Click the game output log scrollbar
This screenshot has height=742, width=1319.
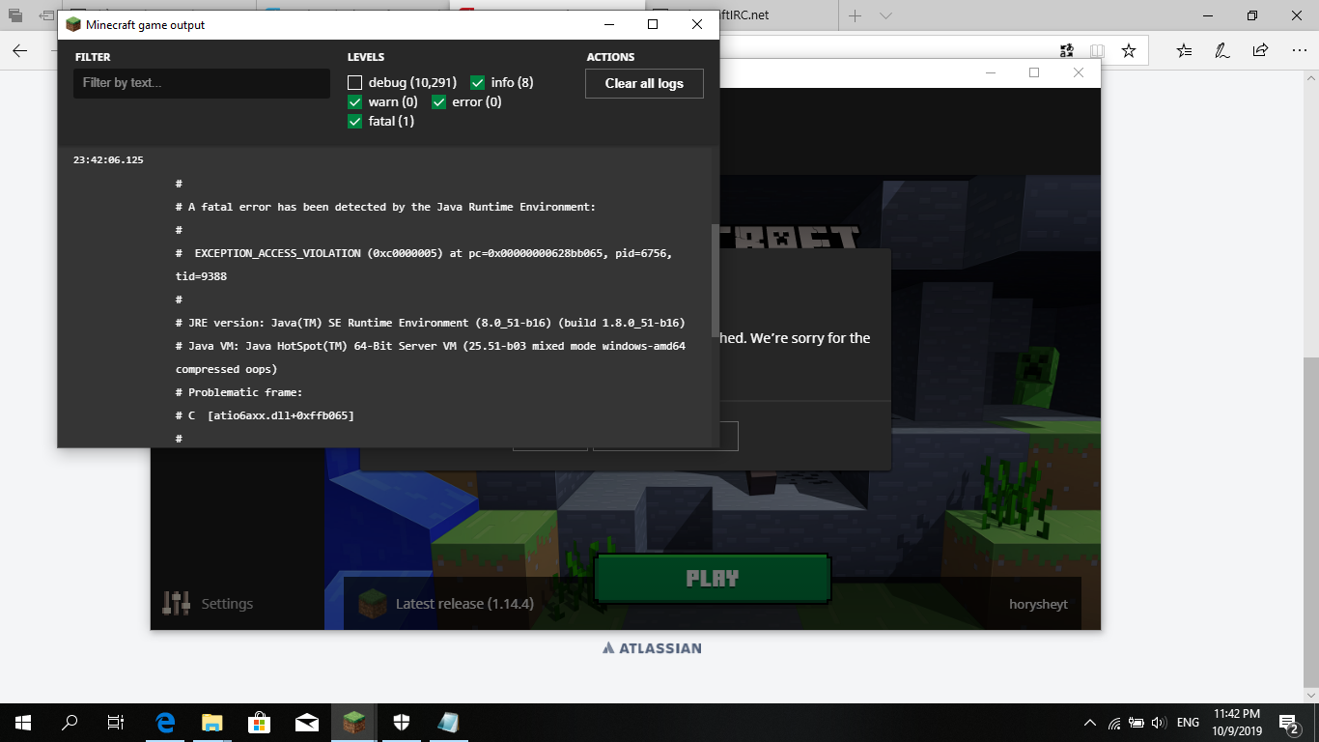pos(716,279)
